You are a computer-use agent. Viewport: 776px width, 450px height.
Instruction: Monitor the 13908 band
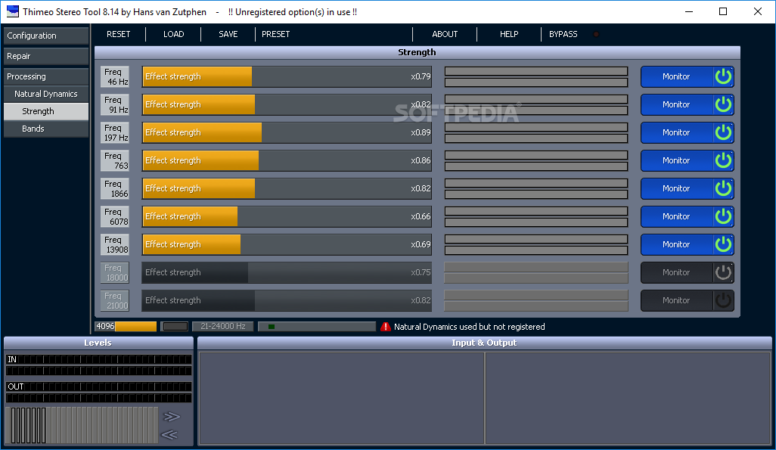click(x=676, y=244)
